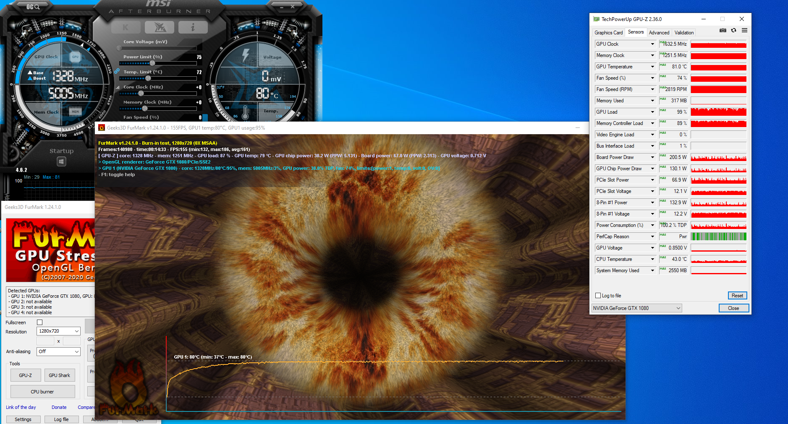Click the GPU Load sensor graph
This screenshot has width=788, height=424.
718,112
